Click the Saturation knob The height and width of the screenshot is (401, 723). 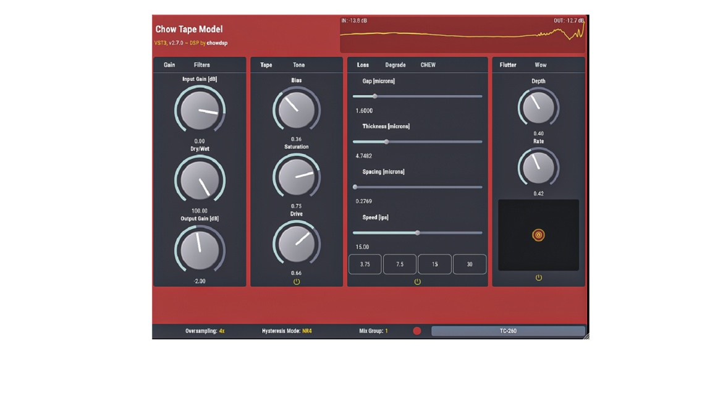point(297,177)
